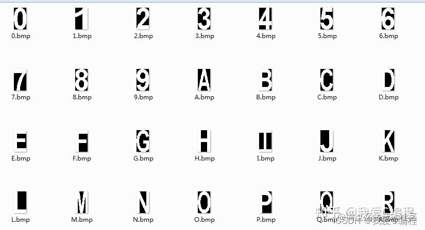Click the file name label 1.bmp
Screen dimensions: 425x230
[x=82, y=36]
